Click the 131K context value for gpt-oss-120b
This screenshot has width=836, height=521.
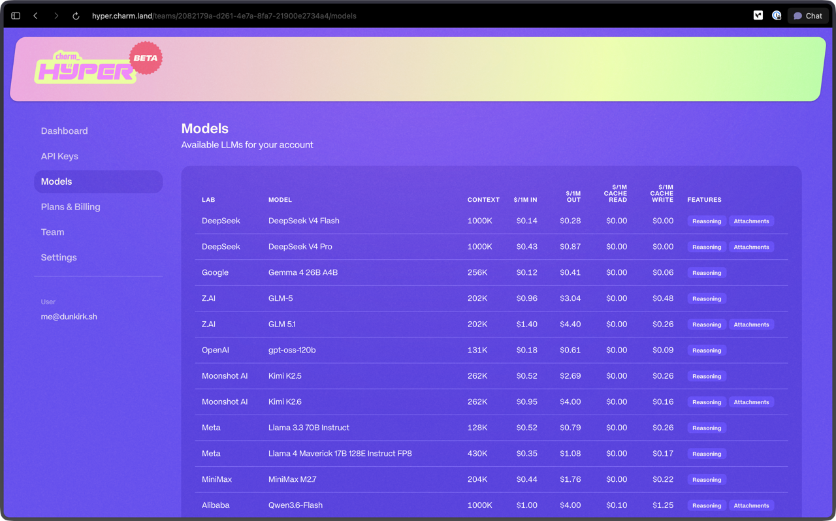(x=477, y=350)
